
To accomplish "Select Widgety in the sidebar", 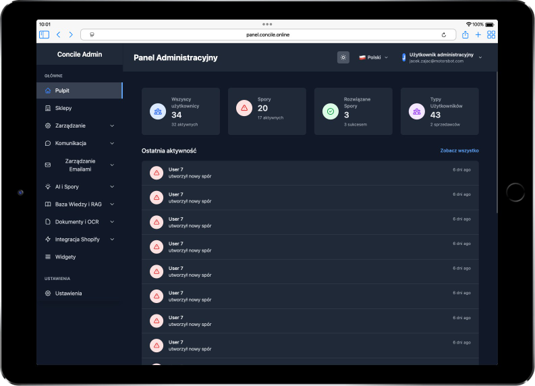I will point(65,256).
